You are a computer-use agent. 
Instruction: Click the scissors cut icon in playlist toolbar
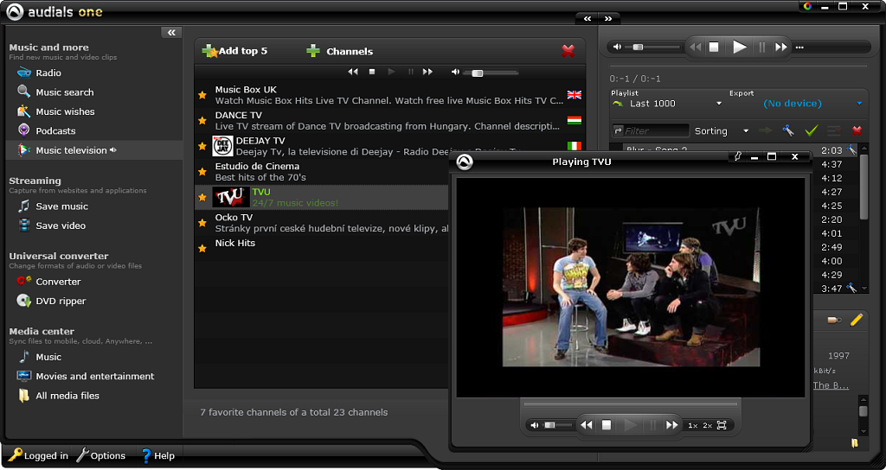788,131
